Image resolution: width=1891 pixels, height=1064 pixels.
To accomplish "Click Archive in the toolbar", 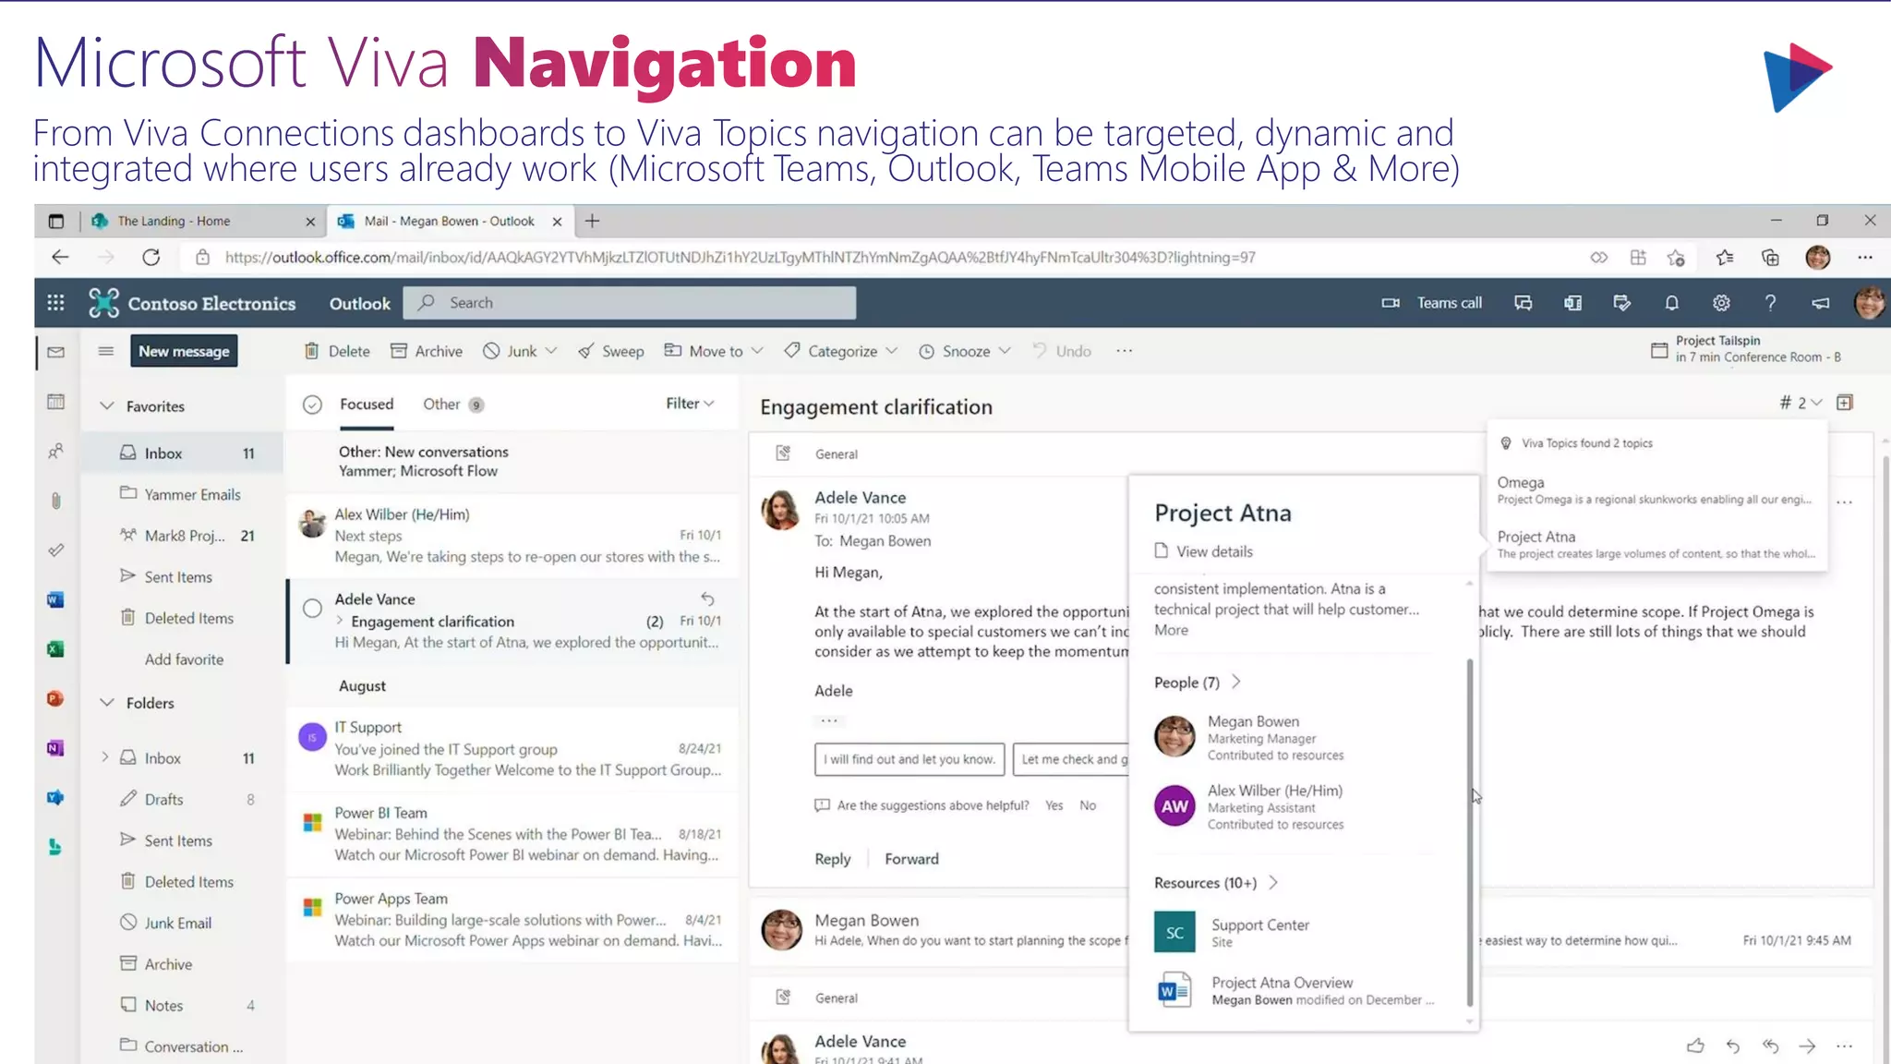I will (x=426, y=351).
